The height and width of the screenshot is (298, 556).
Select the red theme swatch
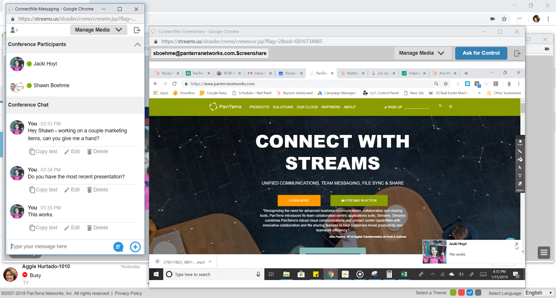tap(462, 292)
